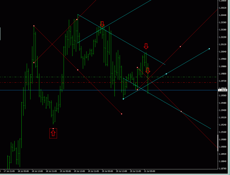Click the 1.20520 price label on the axis
Viewport: 230px width, 175px height.
click(x=223, y=8)
